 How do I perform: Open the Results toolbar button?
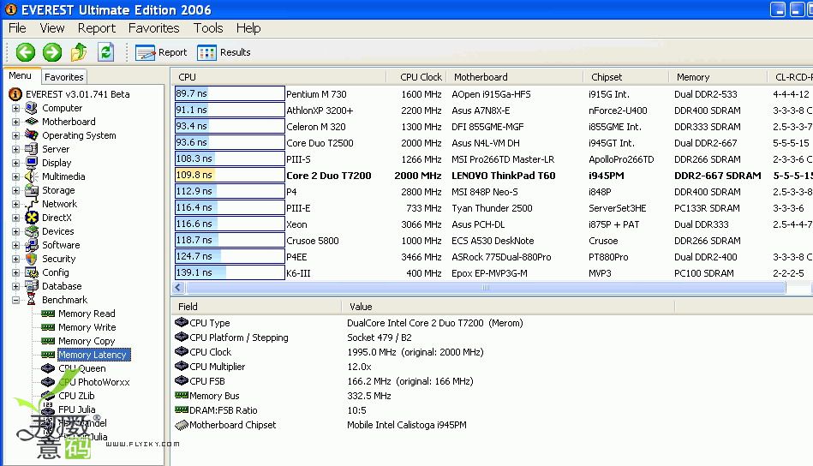224,52
